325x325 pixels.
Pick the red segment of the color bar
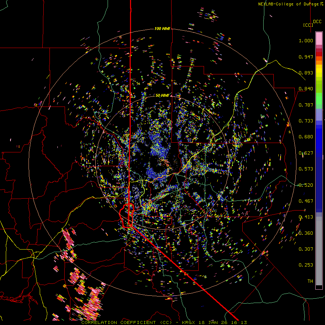click(319, 54)
